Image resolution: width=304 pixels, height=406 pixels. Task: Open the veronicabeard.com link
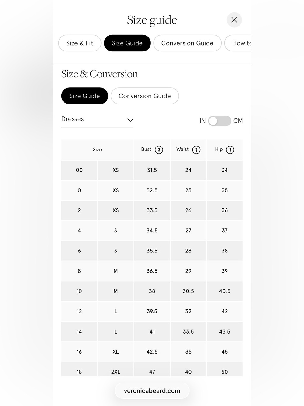click(152, 391)
